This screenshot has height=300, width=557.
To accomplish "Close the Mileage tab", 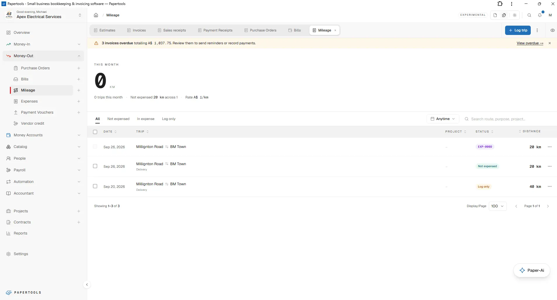I will (x=335, y=30).
